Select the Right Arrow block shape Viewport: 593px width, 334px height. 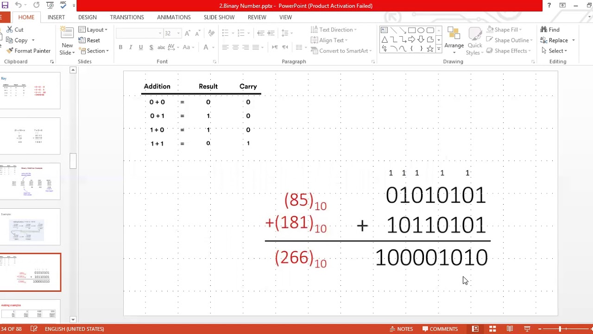pos(412,39)
